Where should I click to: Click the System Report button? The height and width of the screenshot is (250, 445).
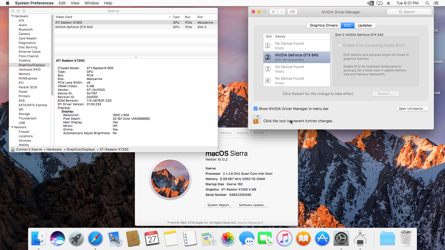219,205
